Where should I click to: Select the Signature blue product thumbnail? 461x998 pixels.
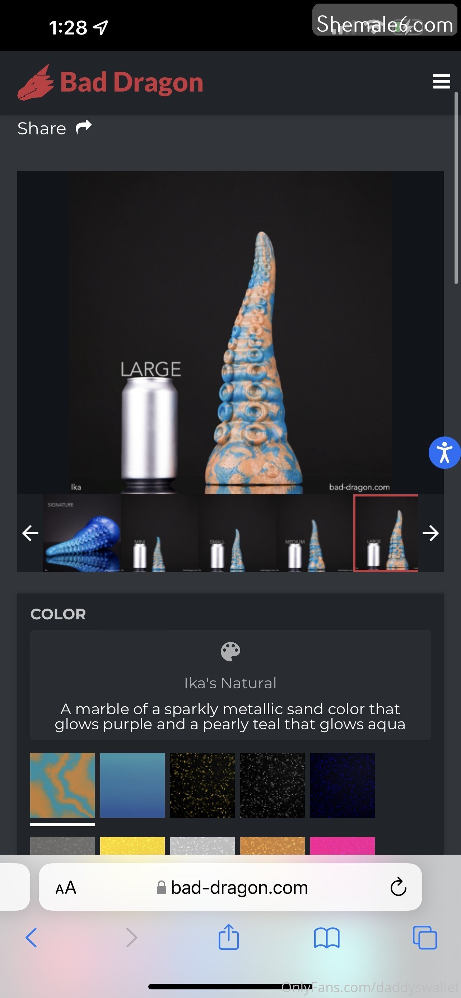(x=82, y=533)
